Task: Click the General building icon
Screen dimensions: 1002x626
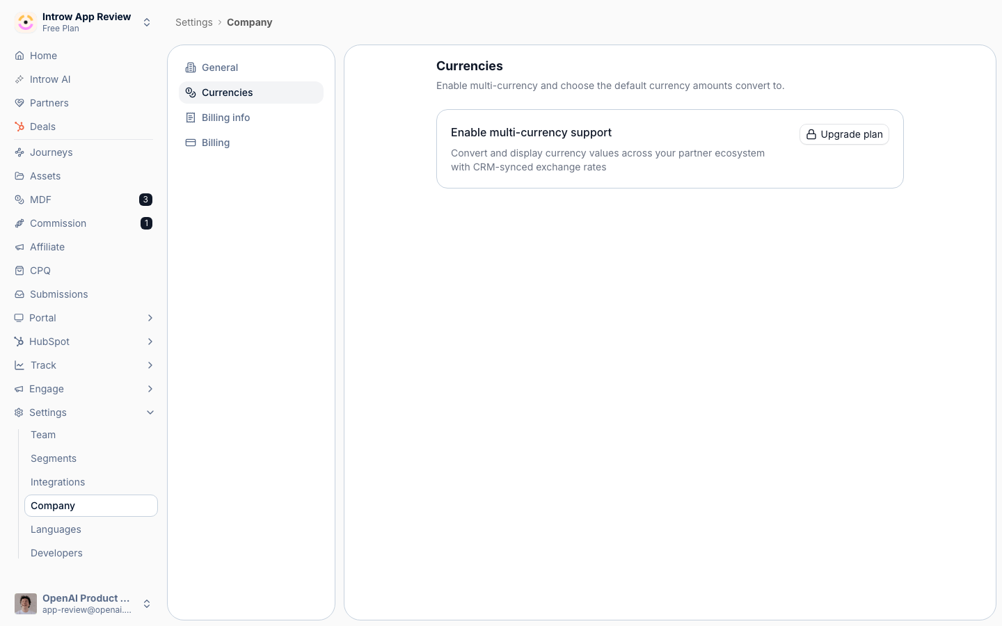Action: (x=191, y=67)
